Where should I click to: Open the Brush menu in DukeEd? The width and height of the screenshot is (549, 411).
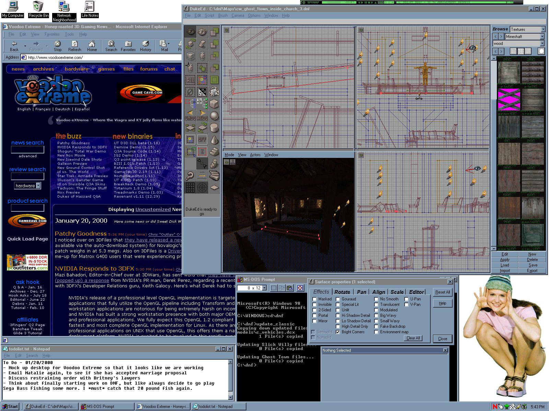pos(223,15)
